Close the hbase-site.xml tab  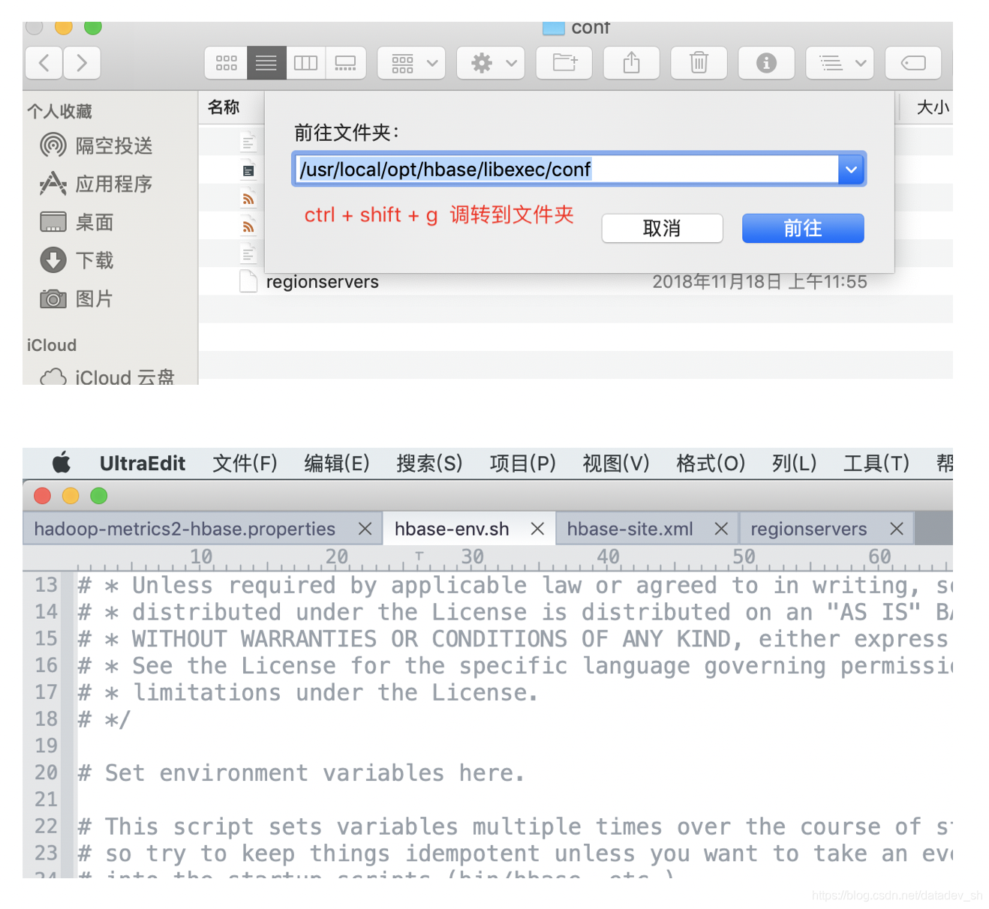721,529
